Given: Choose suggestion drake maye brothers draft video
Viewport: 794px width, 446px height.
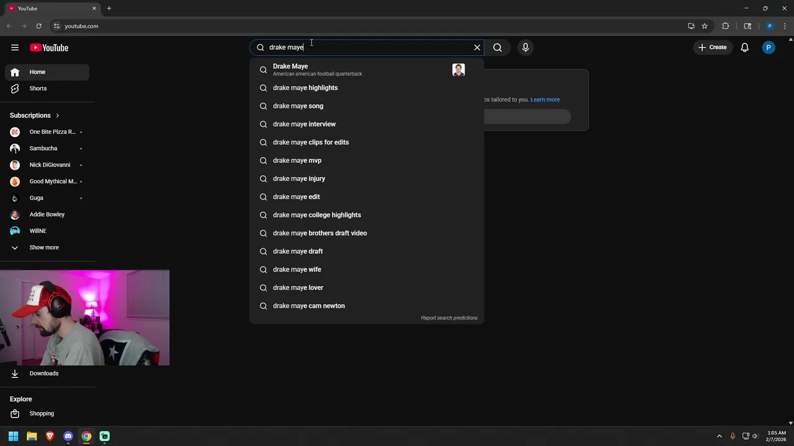Looking at the screenshot, I should pyautogui.click(x=367, y=234).
